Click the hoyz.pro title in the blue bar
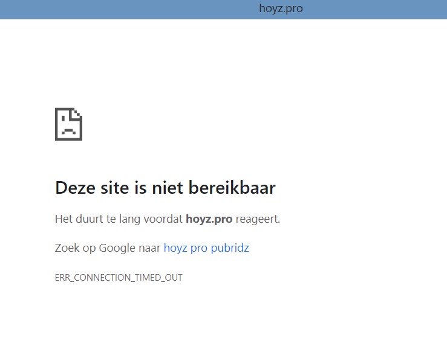Screen dimensions: 447x364 [281, 8]
